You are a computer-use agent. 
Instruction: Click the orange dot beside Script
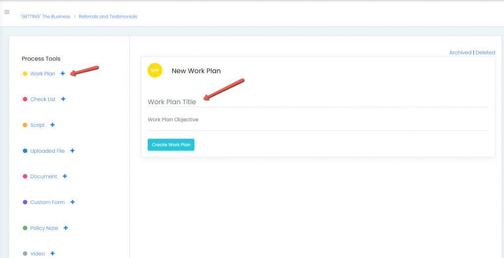pyautogui.click(x=25, y=125)
